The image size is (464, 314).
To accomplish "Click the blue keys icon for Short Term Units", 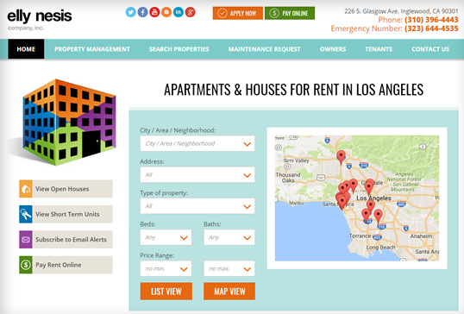I will pos(26,214).
